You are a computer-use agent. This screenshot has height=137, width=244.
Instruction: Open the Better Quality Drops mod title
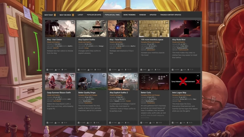pos(87,92)
